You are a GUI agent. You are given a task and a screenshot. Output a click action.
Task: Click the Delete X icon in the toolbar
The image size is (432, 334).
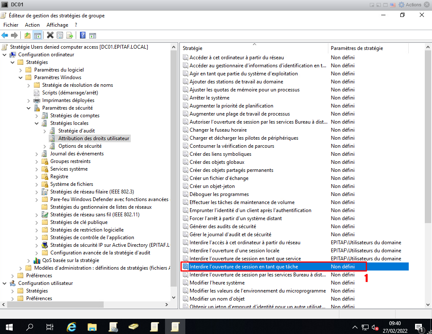(50, 35)
